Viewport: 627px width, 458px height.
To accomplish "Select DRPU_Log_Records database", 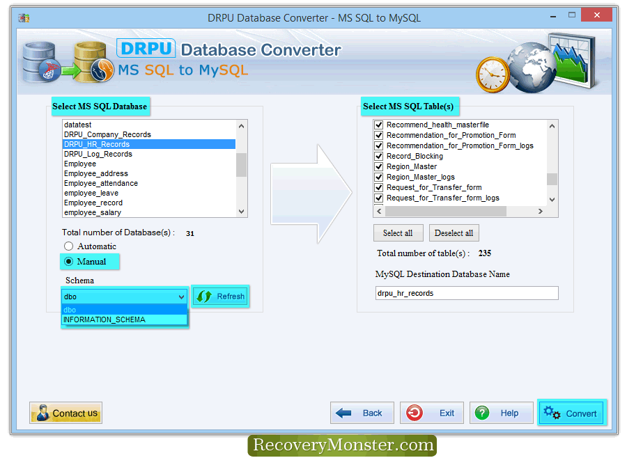I will 149,154.
